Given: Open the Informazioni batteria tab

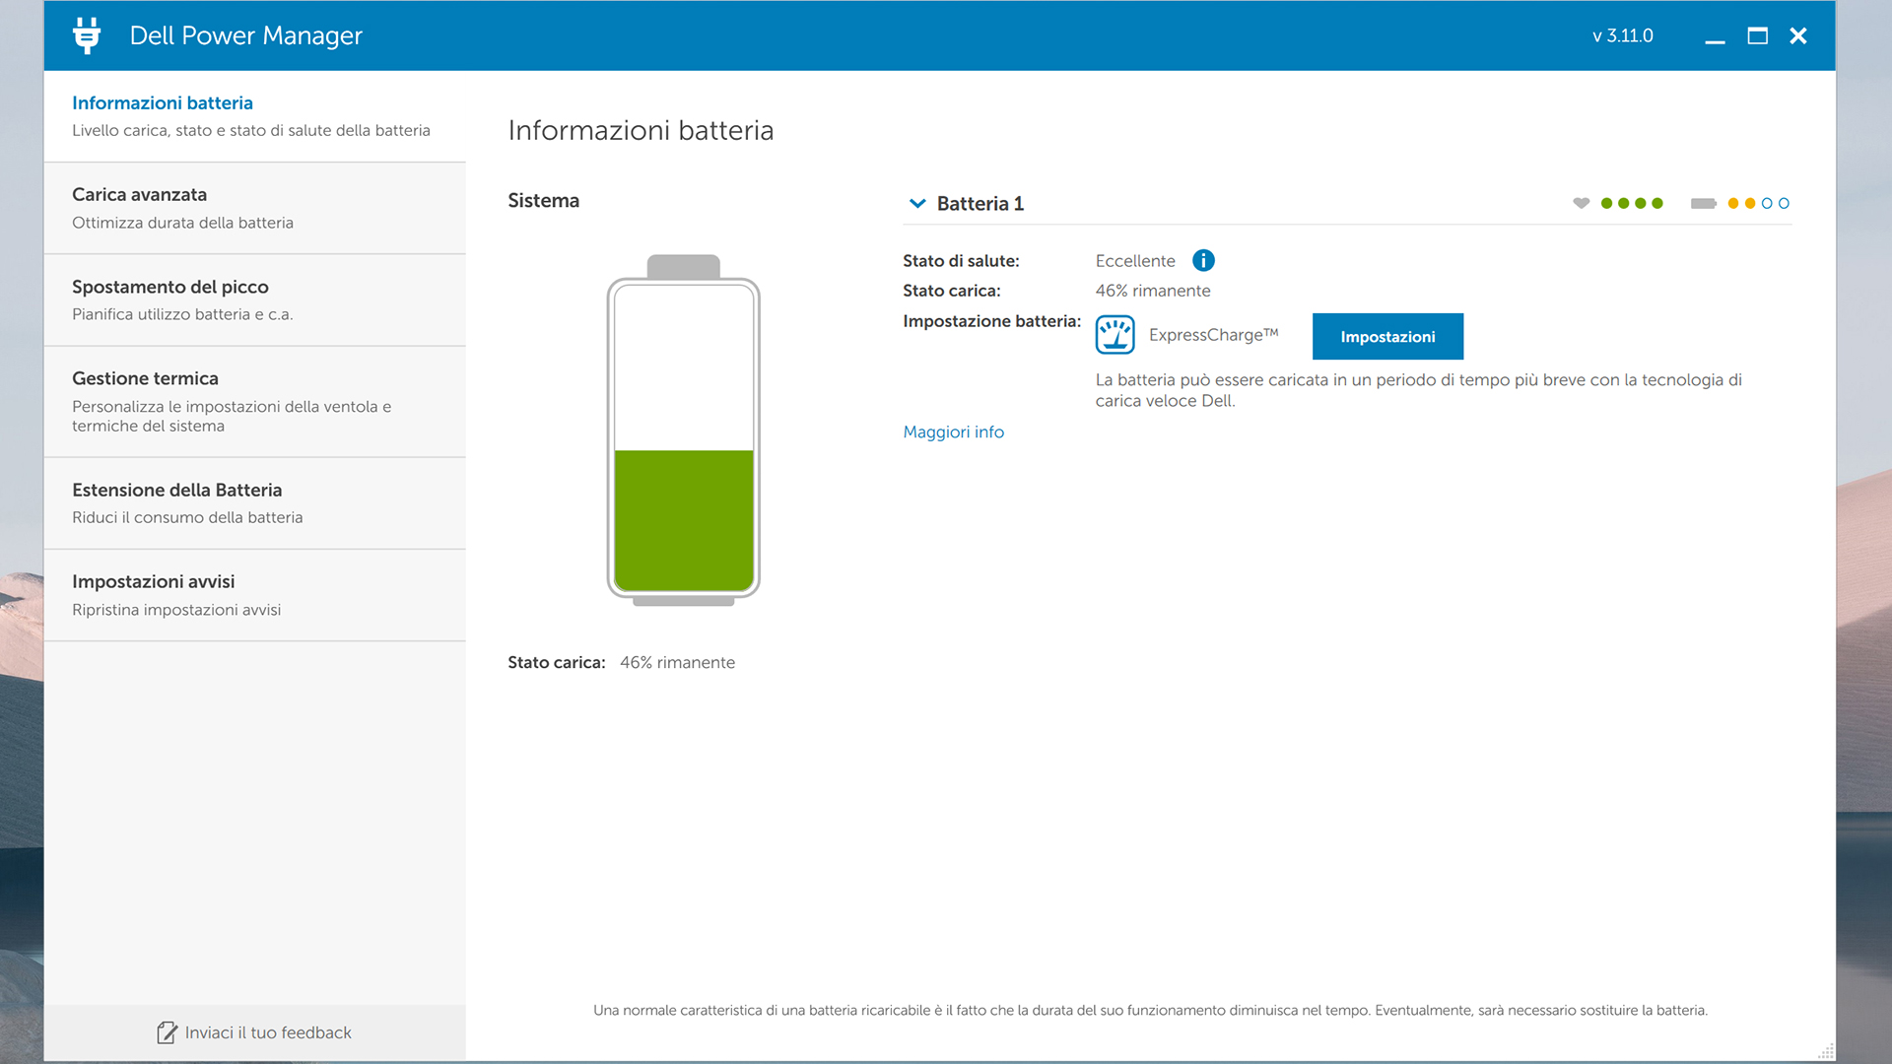Looking at the screenshot, I should click(x=162, y=102).
